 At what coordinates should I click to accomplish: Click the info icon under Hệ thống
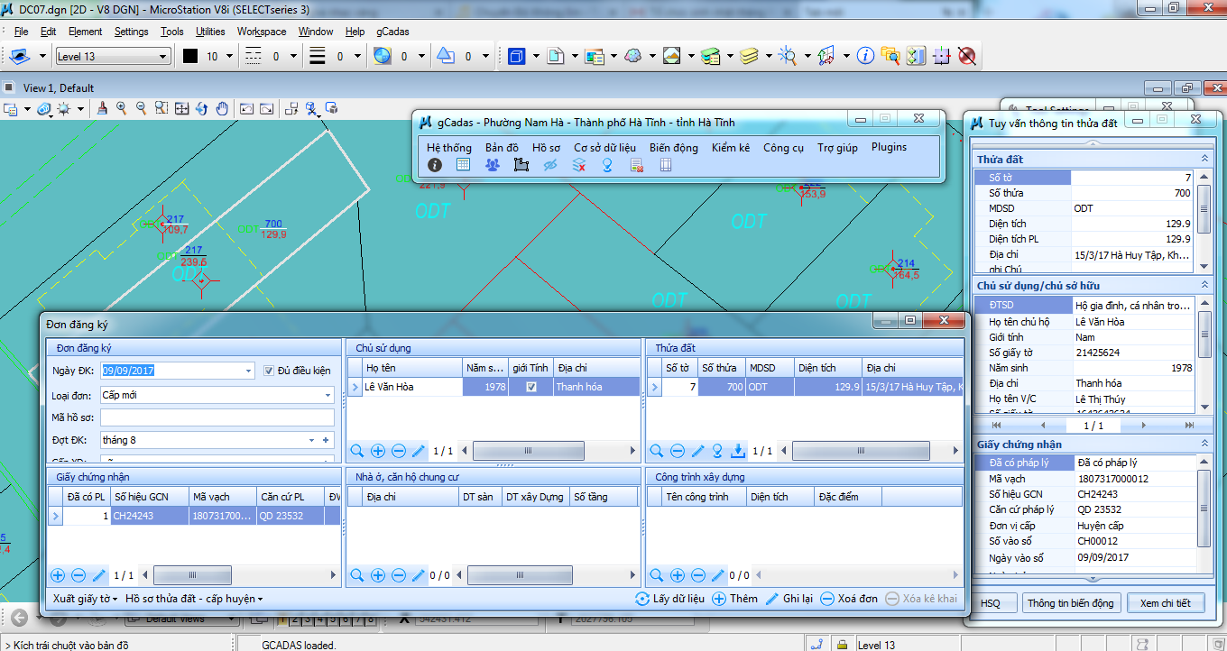[x=435, y=165]
